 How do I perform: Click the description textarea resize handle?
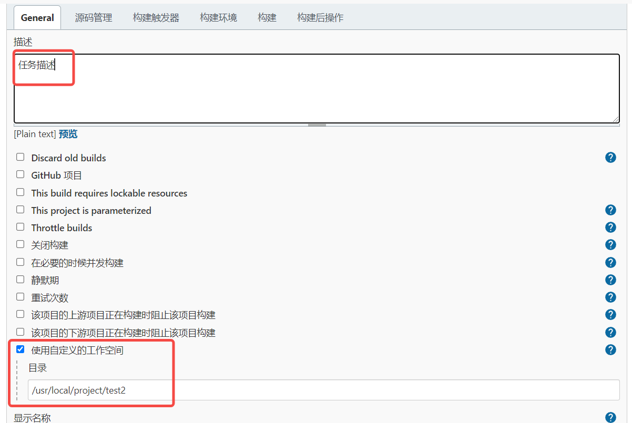coord(317,125)
